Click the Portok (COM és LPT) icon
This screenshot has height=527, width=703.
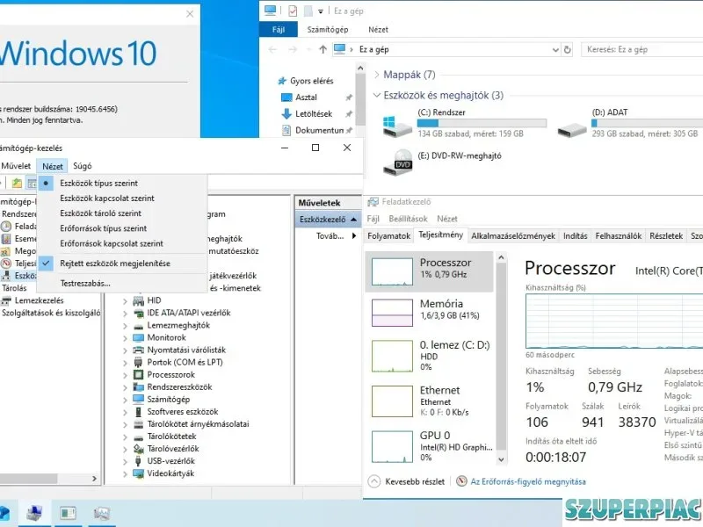(x=139, y=362)
